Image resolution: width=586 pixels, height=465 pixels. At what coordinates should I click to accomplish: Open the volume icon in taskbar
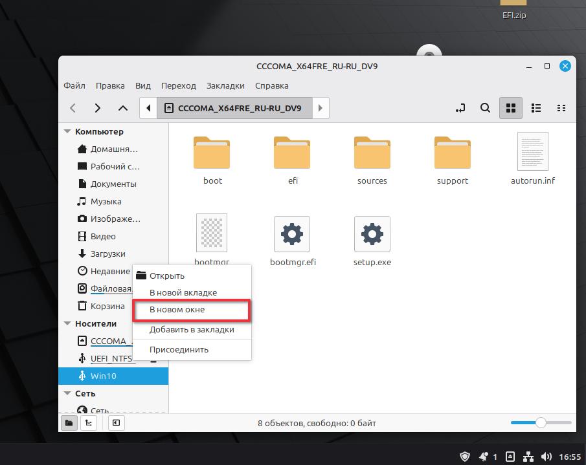click(546, 457)
